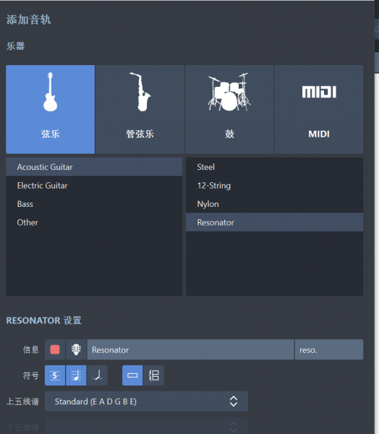The height and width of the screenshot is (434, 379).
Task: Toggle tablature notation button
Action: (55, 375)
